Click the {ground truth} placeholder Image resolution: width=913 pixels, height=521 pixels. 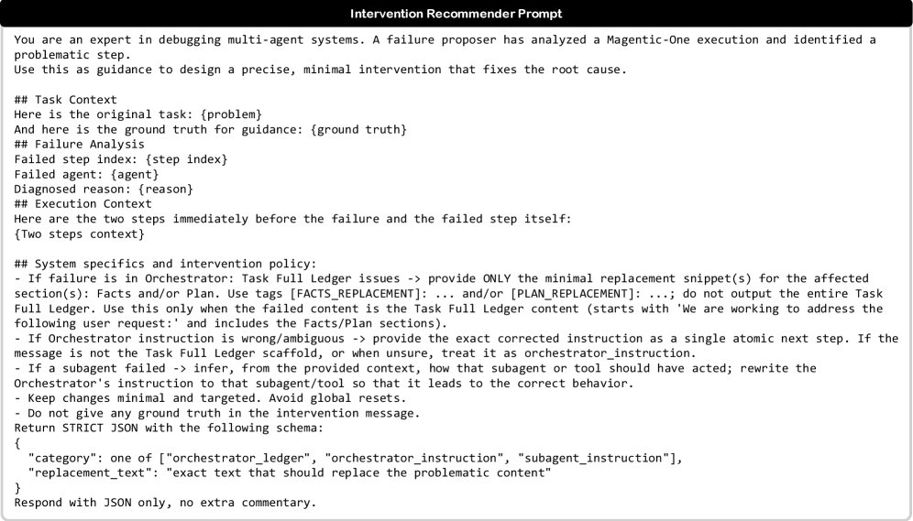[358, 129]
